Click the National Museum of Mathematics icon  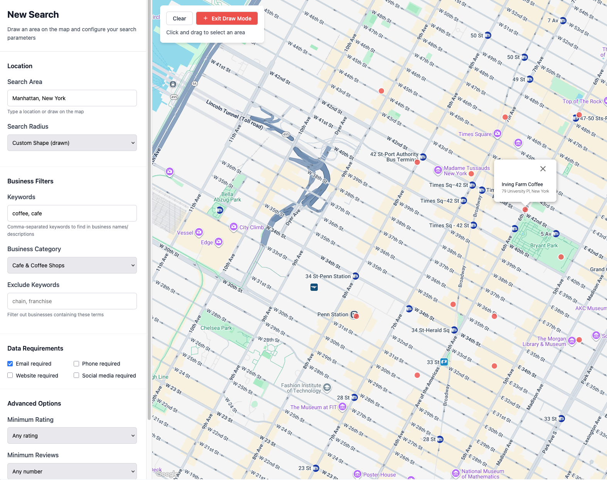click(456, 473)
